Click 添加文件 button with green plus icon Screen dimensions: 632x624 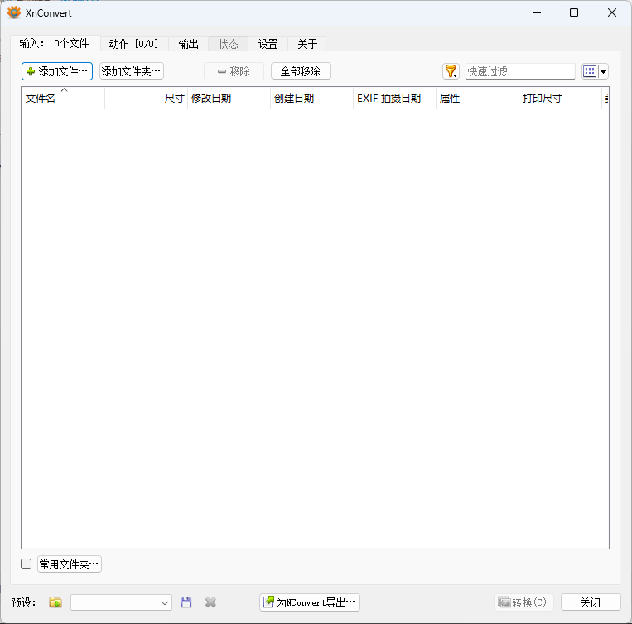pos(57,71)
